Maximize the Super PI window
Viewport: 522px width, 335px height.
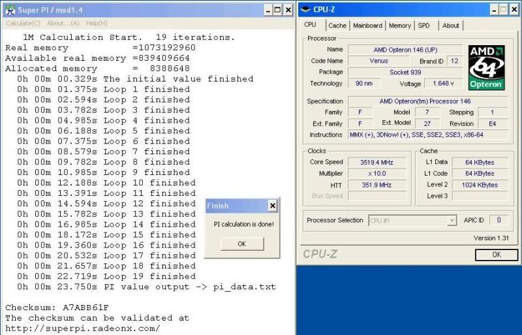pos(278,10)
